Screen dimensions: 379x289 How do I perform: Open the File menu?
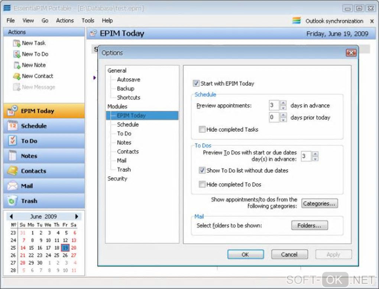click(11, 21)
